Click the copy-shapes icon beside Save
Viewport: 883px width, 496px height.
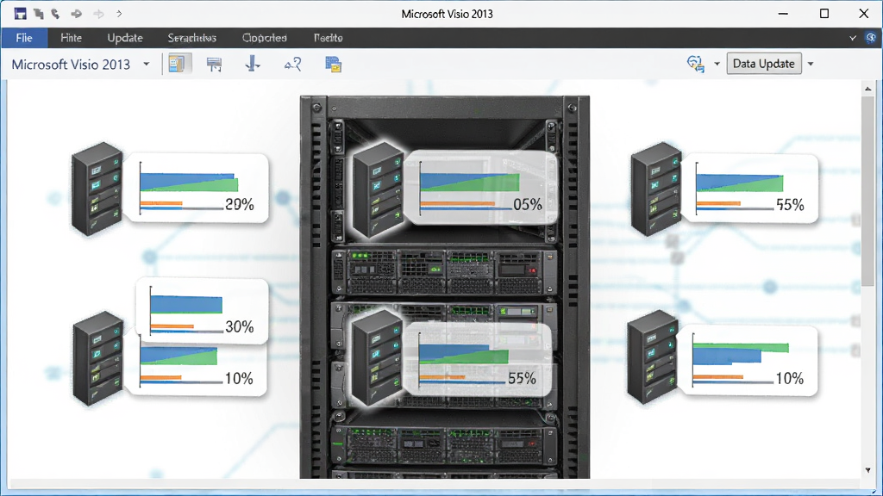click(x=38, y=14)
